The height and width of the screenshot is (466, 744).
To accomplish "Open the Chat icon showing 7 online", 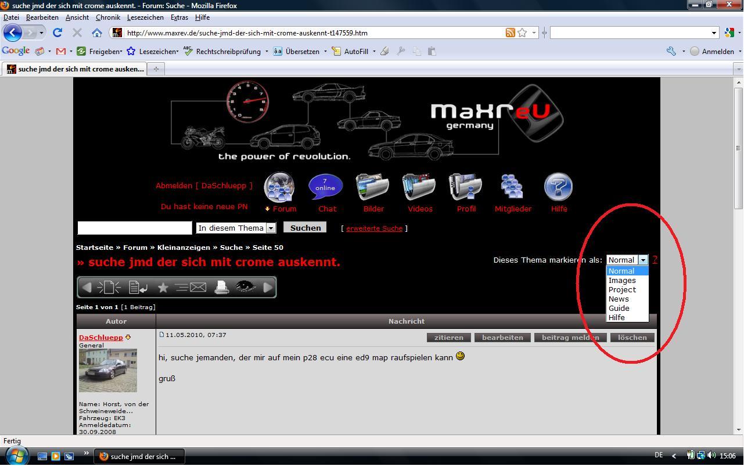I will pyautogui.click(x=325, y=187).
